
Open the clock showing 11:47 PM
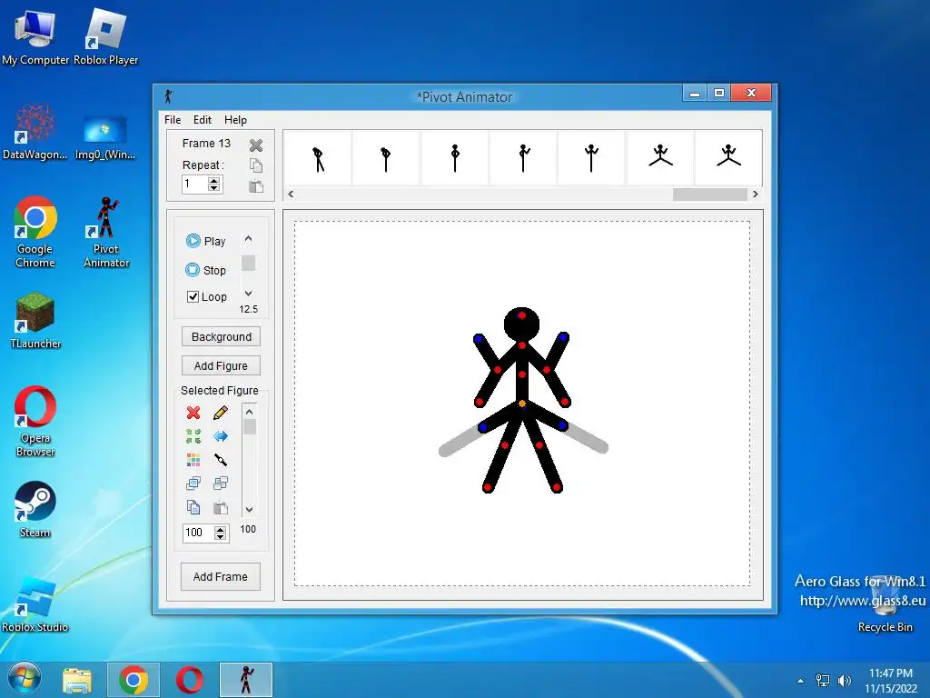tap(890, 681)
